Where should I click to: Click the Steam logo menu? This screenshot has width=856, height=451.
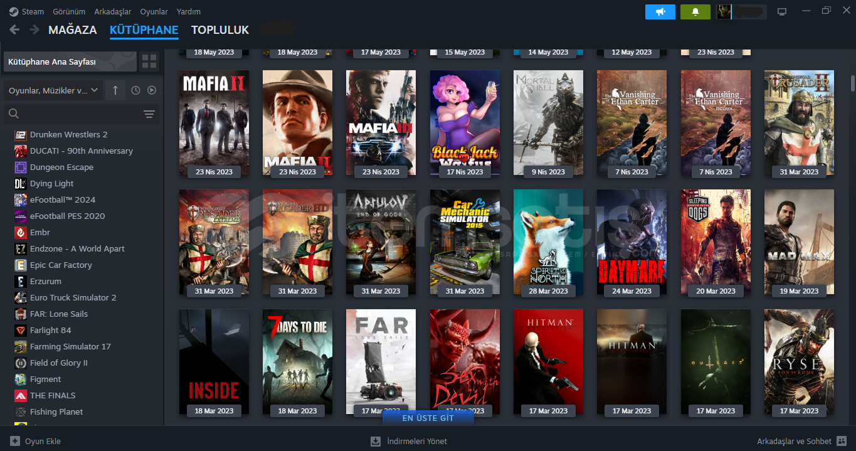pos(26,11)
